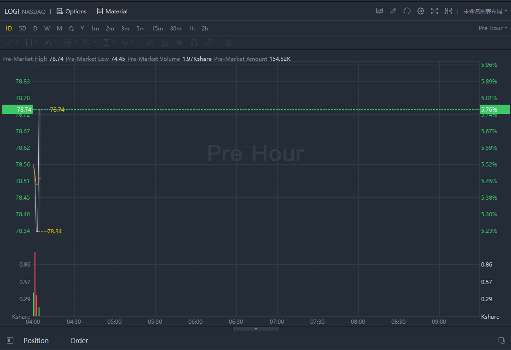511x350 pixels.
Task: Click the green 78.74 current price label
Action: (17, 109)
